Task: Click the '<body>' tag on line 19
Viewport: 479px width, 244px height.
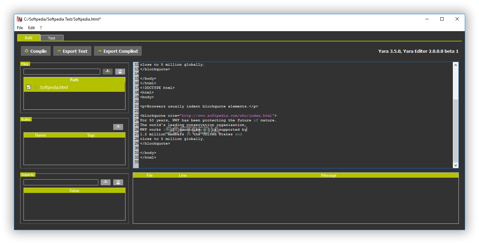Action: click(x=147, y=97)
